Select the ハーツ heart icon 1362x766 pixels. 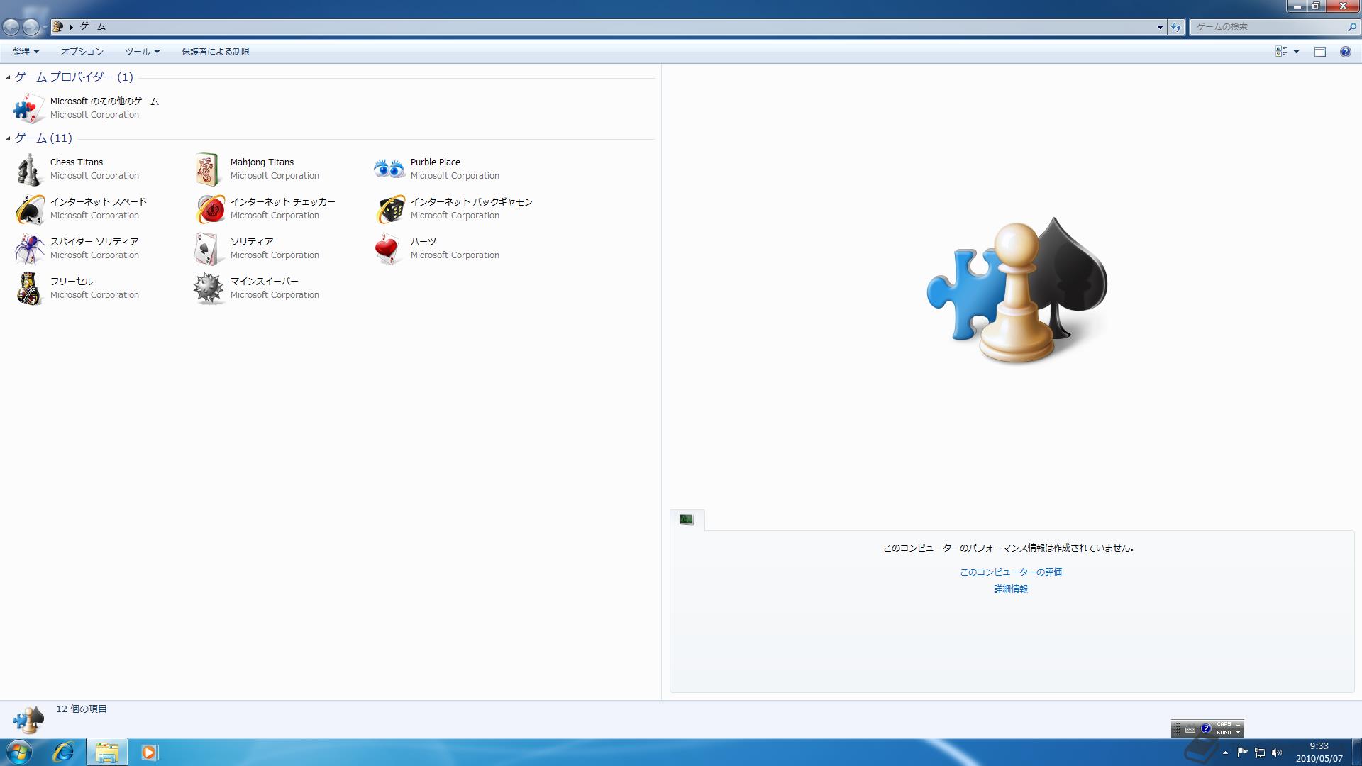[389, 249]
